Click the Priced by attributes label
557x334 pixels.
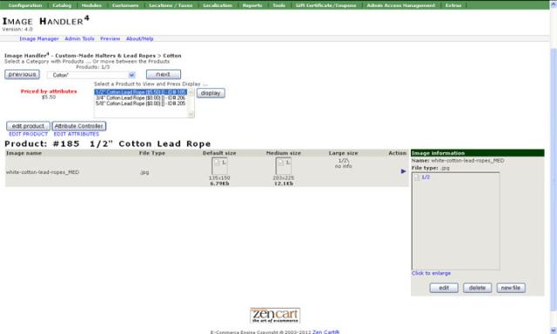click(x=49, y=91)
